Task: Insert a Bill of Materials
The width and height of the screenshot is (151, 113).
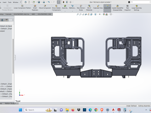Action: tap(89, 8)
